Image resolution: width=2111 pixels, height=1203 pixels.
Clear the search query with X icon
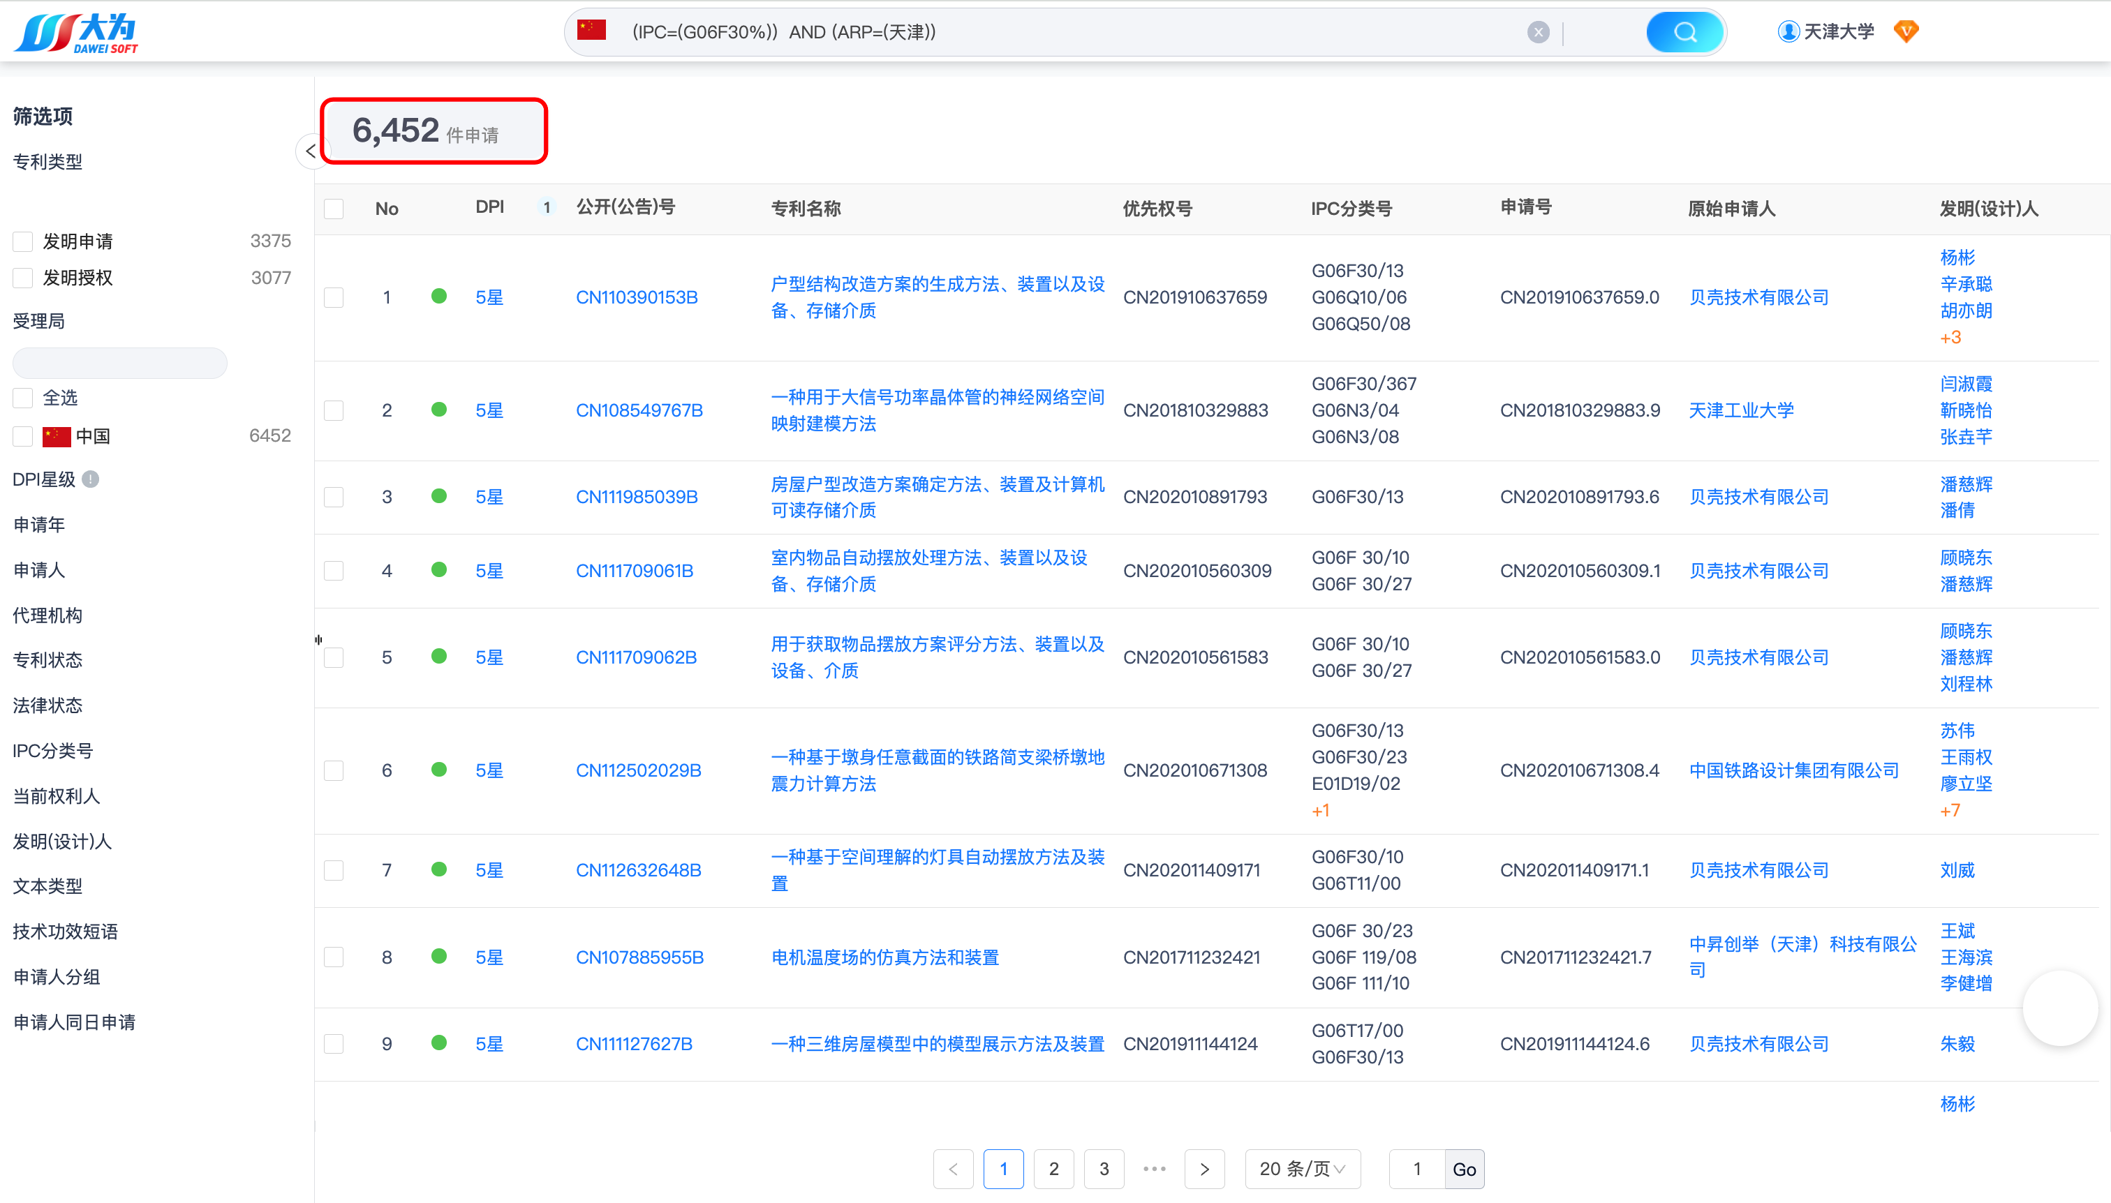[x=1537, y=32]
